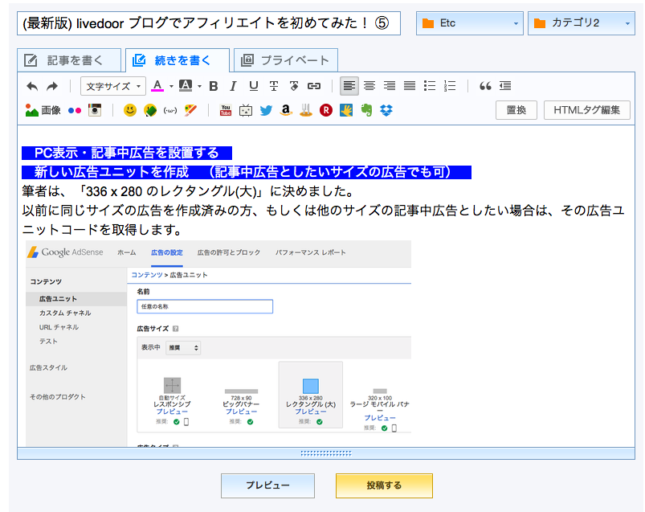Undo the last edit
This screenshot has width=645, height=512.
32,86
